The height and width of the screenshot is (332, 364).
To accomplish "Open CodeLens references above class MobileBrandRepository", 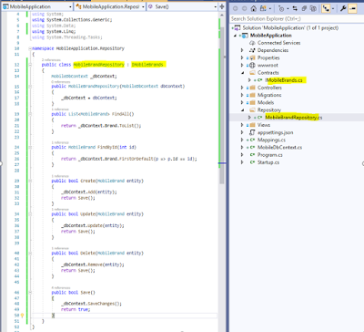I will [51, 60].
